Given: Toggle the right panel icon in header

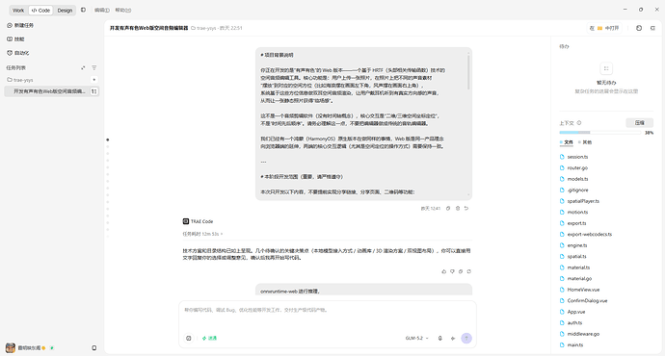Looking at the screenshot, I should click(652, 28).
